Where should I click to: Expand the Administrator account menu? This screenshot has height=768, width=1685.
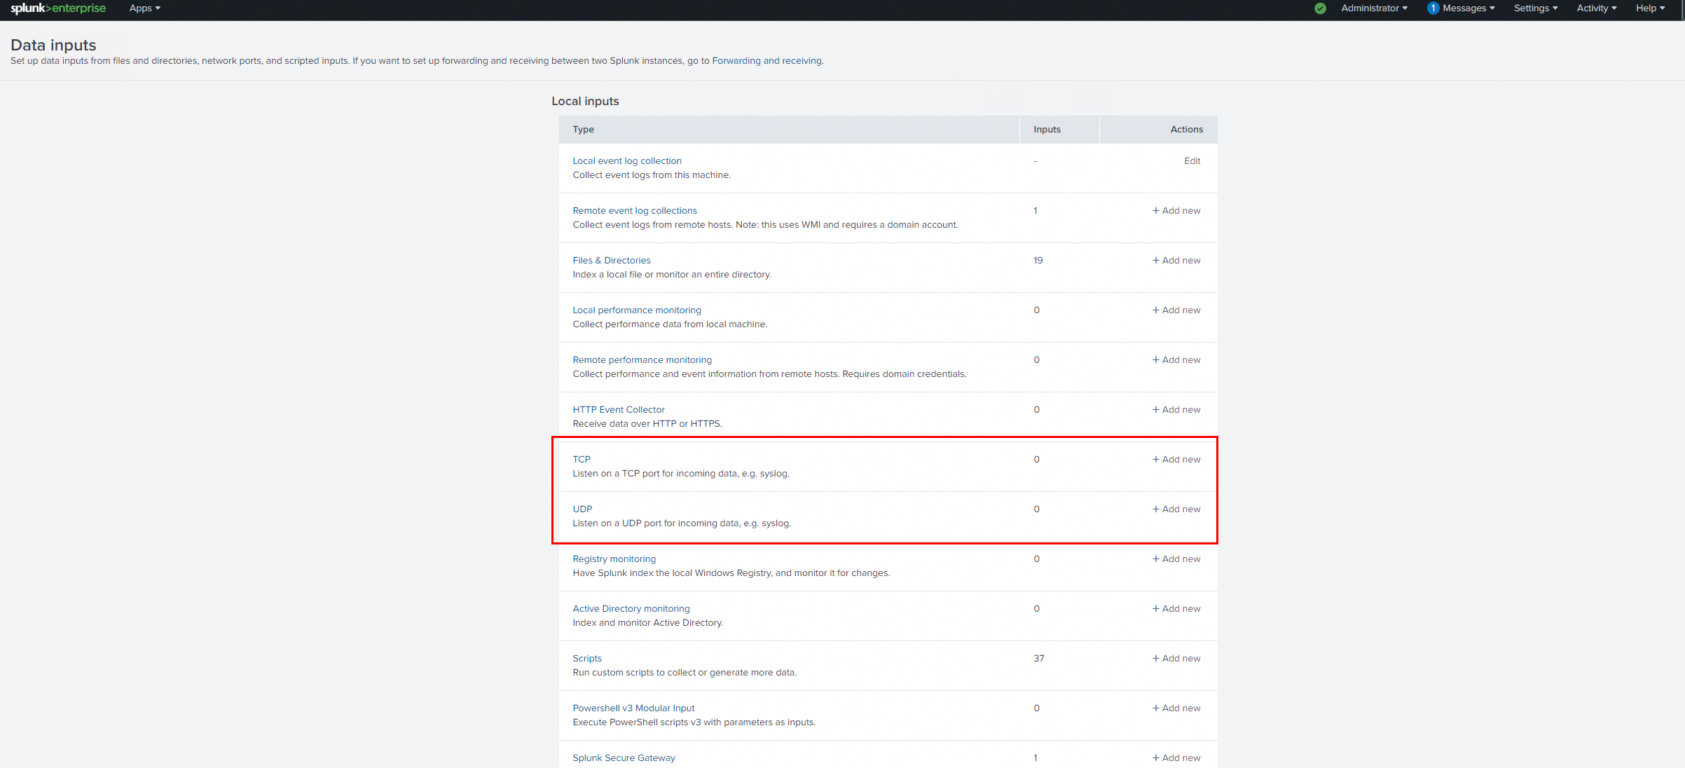click(1374, 8)
